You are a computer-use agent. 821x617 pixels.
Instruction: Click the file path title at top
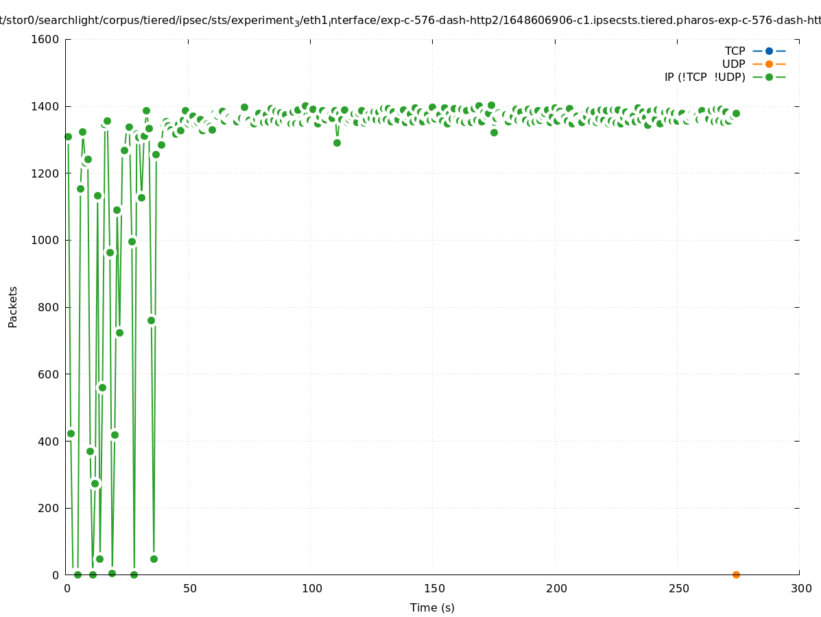(x=410, y=21)
